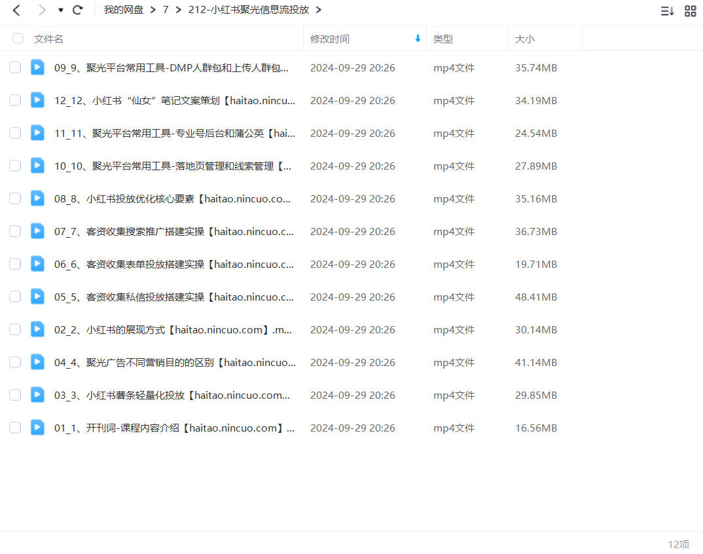Click video icon of 03_3 薯条轻量化投放 file
The image size is (703, 554).
(38, 395)
